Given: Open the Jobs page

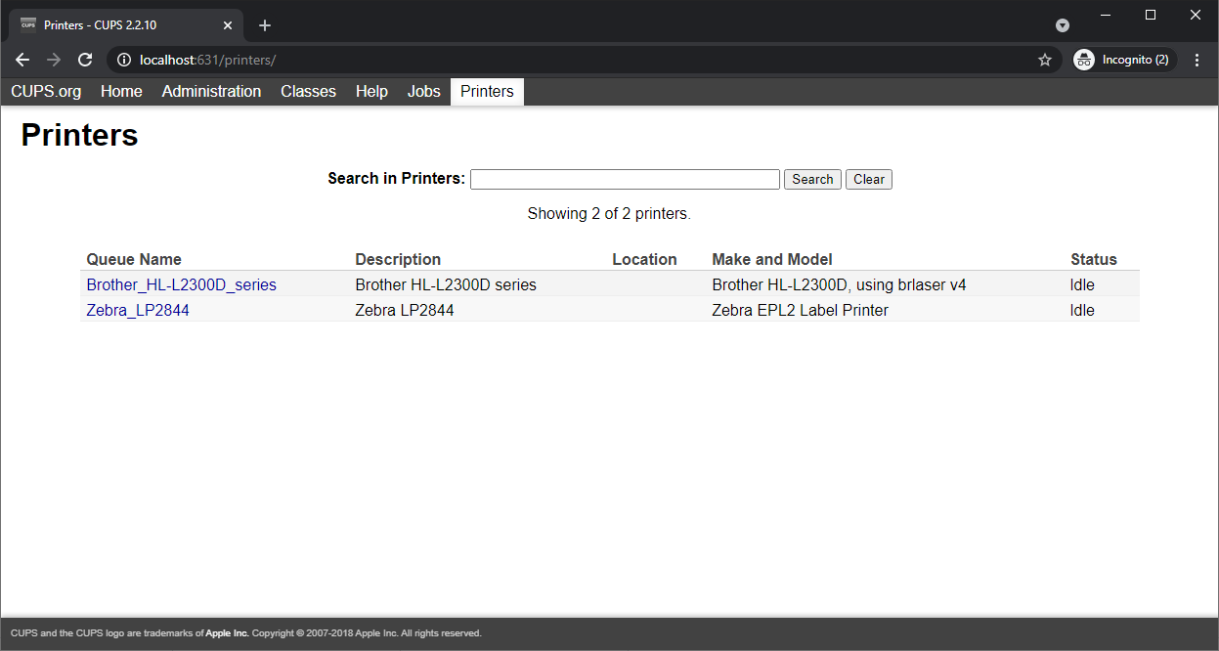Looking at the screenshot, I should [x=423, y=92].
